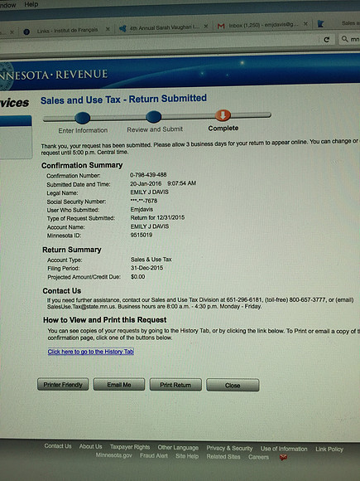
Task: Open About Us footer link
Action: (x=90, y=447)
